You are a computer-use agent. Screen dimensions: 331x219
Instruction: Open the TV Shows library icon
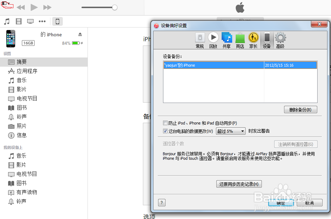click(x=30, y=21)
